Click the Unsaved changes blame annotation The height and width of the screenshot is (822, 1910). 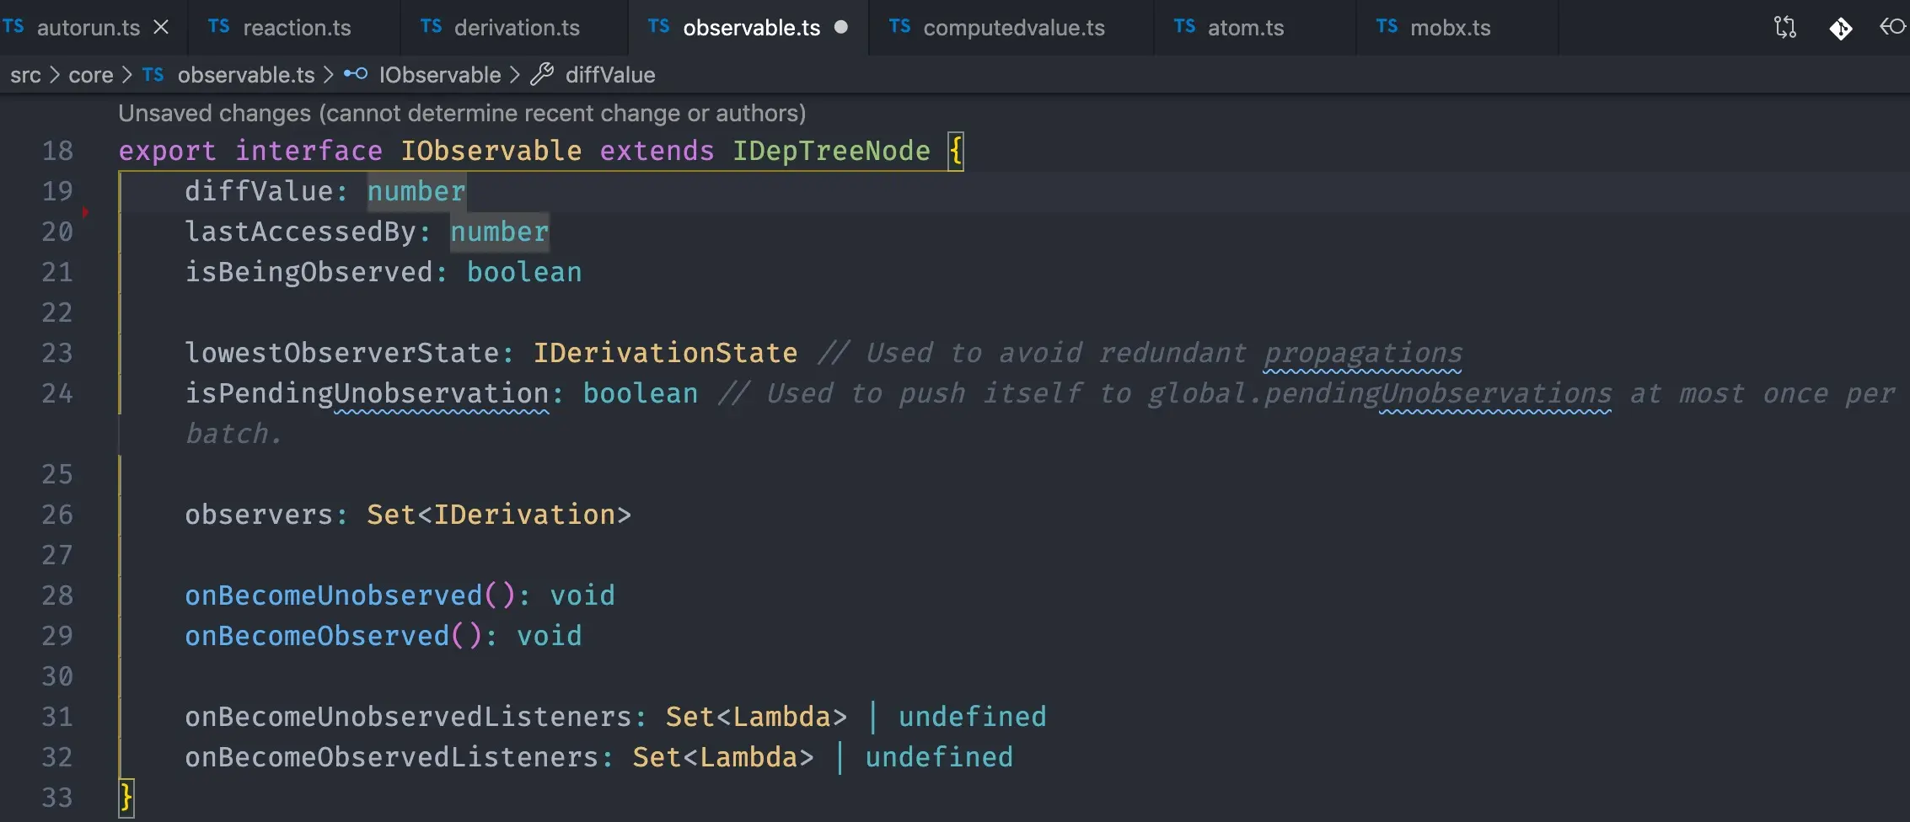463,112
